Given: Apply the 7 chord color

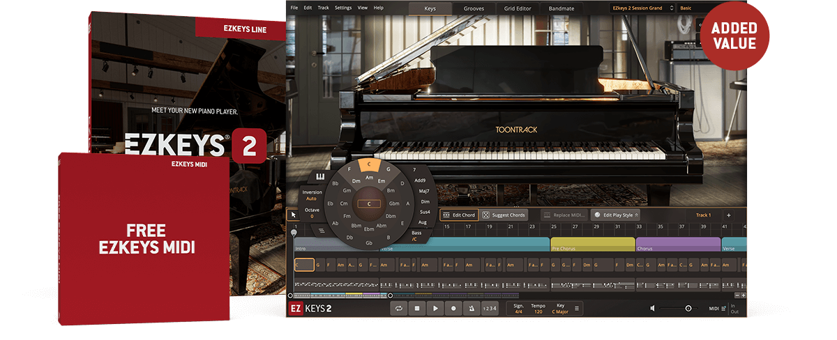Looking at the screenshot, I should click(414, 169).
